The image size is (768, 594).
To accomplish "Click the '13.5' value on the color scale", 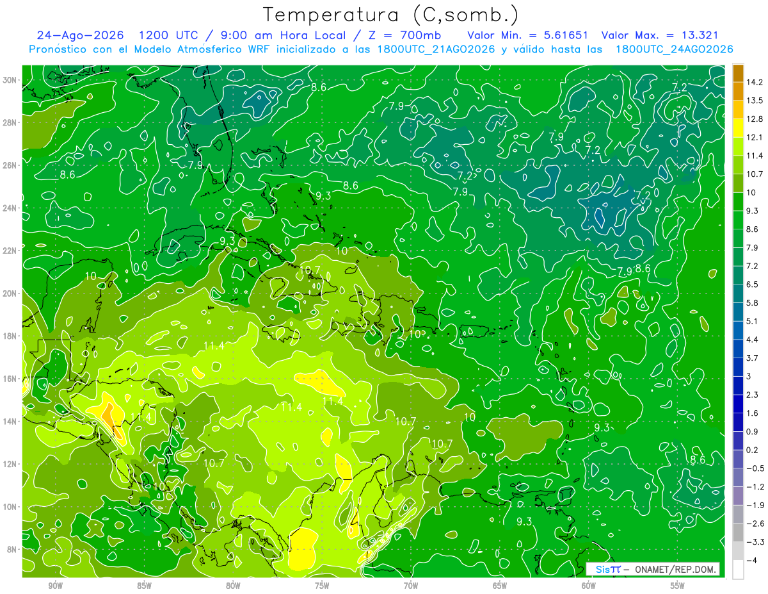I will pos(754,101).
